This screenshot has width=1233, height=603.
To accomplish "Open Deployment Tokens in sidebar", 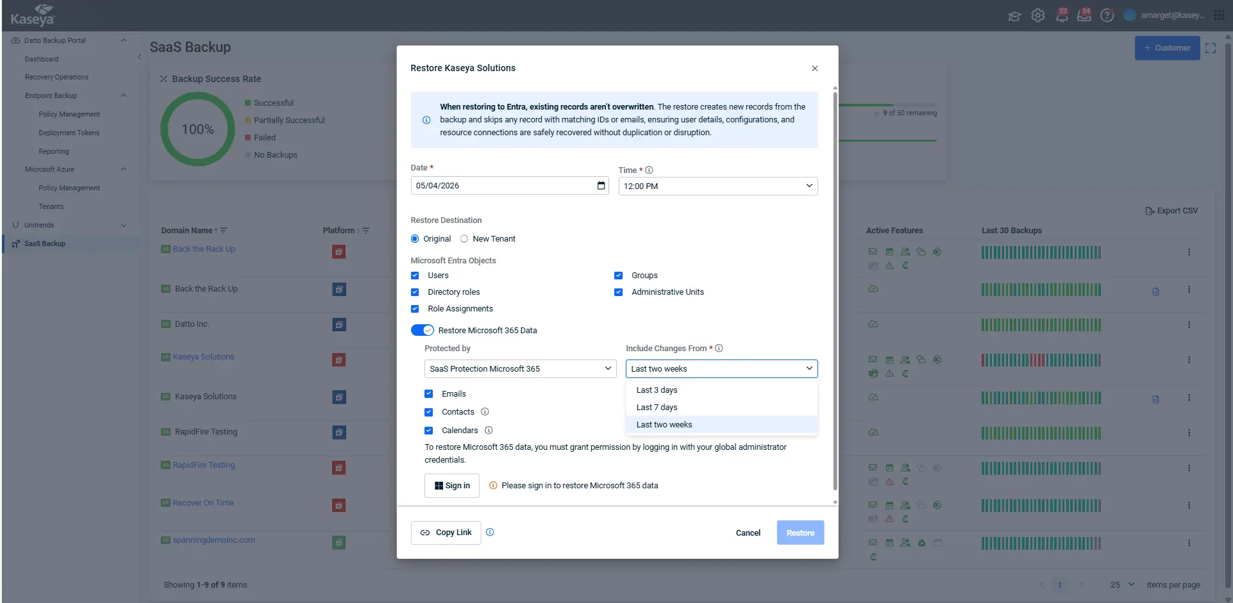I will click(69, 133).
